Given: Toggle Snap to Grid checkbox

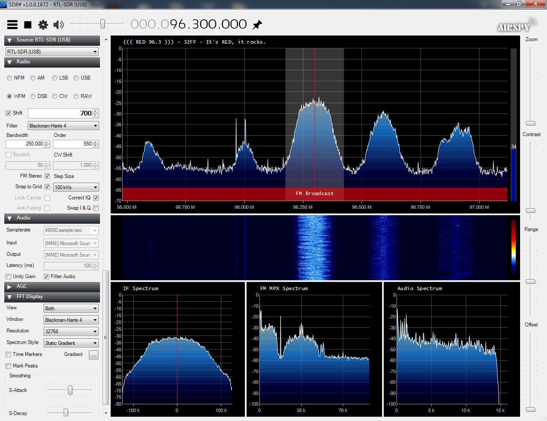Looking at the screenshot, I should (x=47, y=187).
